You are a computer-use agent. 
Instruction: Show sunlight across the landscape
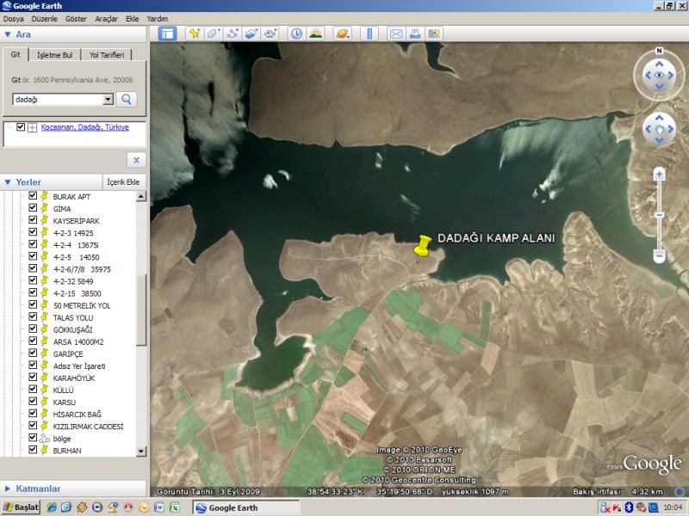click(x=315, y=34)
